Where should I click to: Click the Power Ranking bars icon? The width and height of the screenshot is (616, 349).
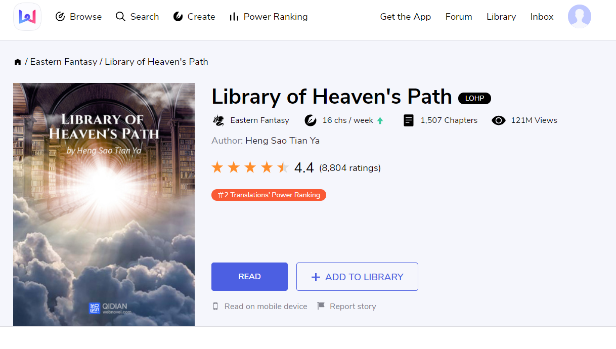[234, 17]
